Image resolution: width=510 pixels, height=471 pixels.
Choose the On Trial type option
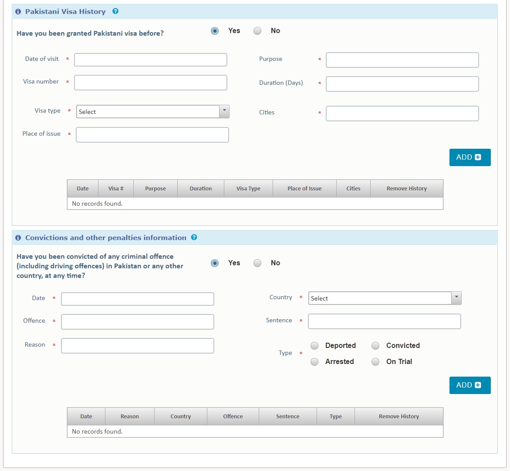375,362
